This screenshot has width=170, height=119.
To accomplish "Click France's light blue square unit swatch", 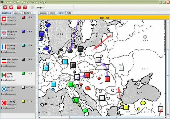I will pyautogui.click(x=23, y=46).
